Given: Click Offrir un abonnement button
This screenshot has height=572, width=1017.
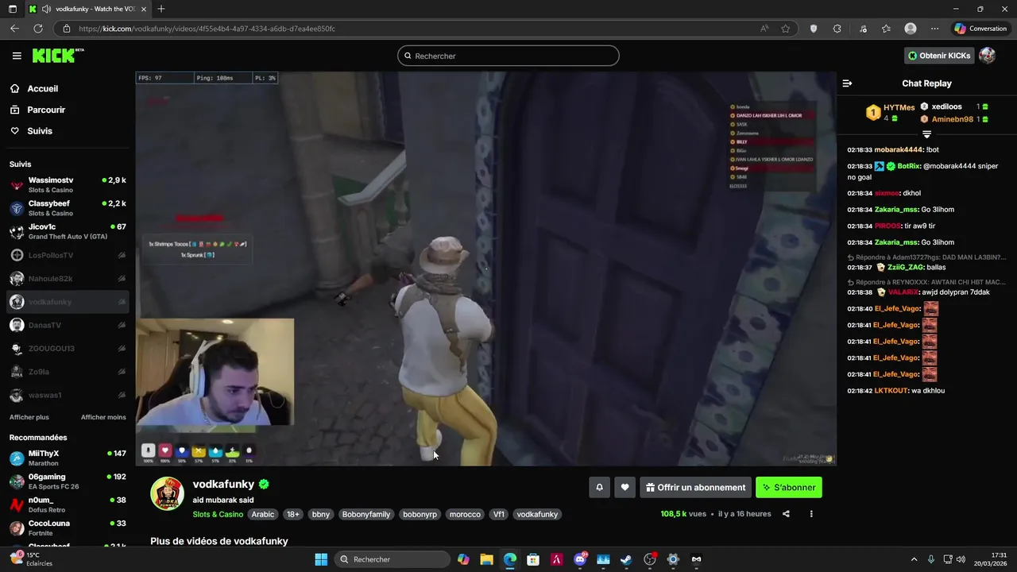Looking at the screenshot, I should [x=695, y=488].
